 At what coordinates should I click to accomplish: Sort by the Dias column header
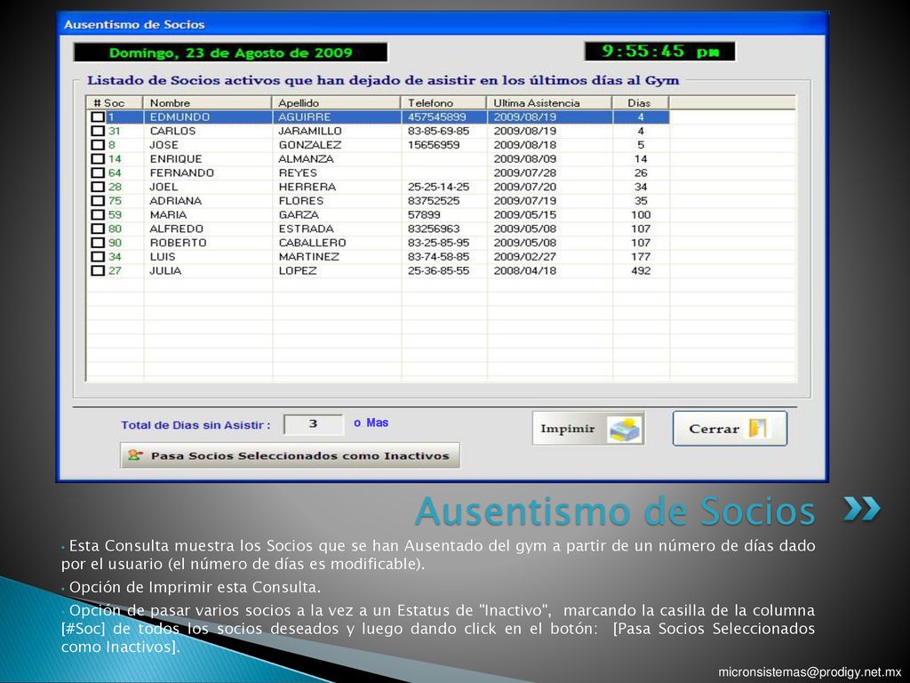(x=641, y=103)
